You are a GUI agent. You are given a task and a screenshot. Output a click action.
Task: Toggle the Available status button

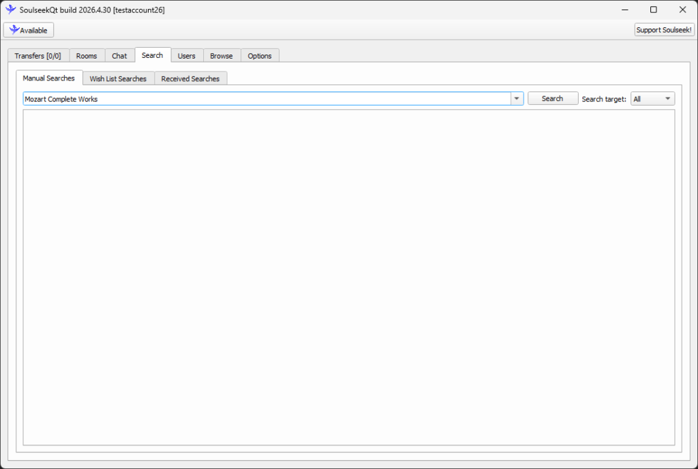[29, 30]
